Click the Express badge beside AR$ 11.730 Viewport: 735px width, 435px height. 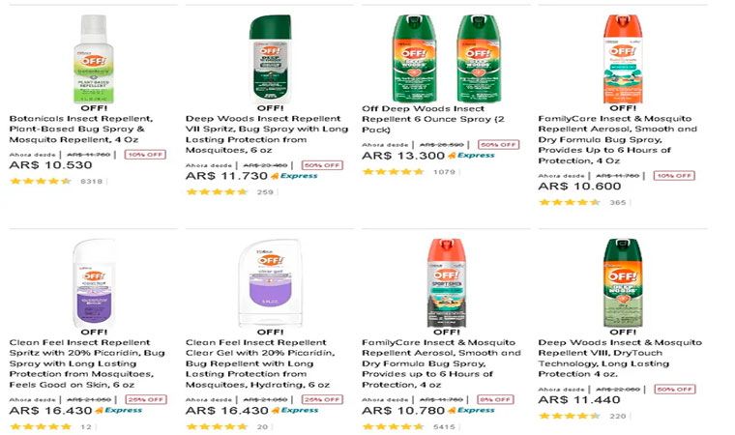(x=297, y=177)
